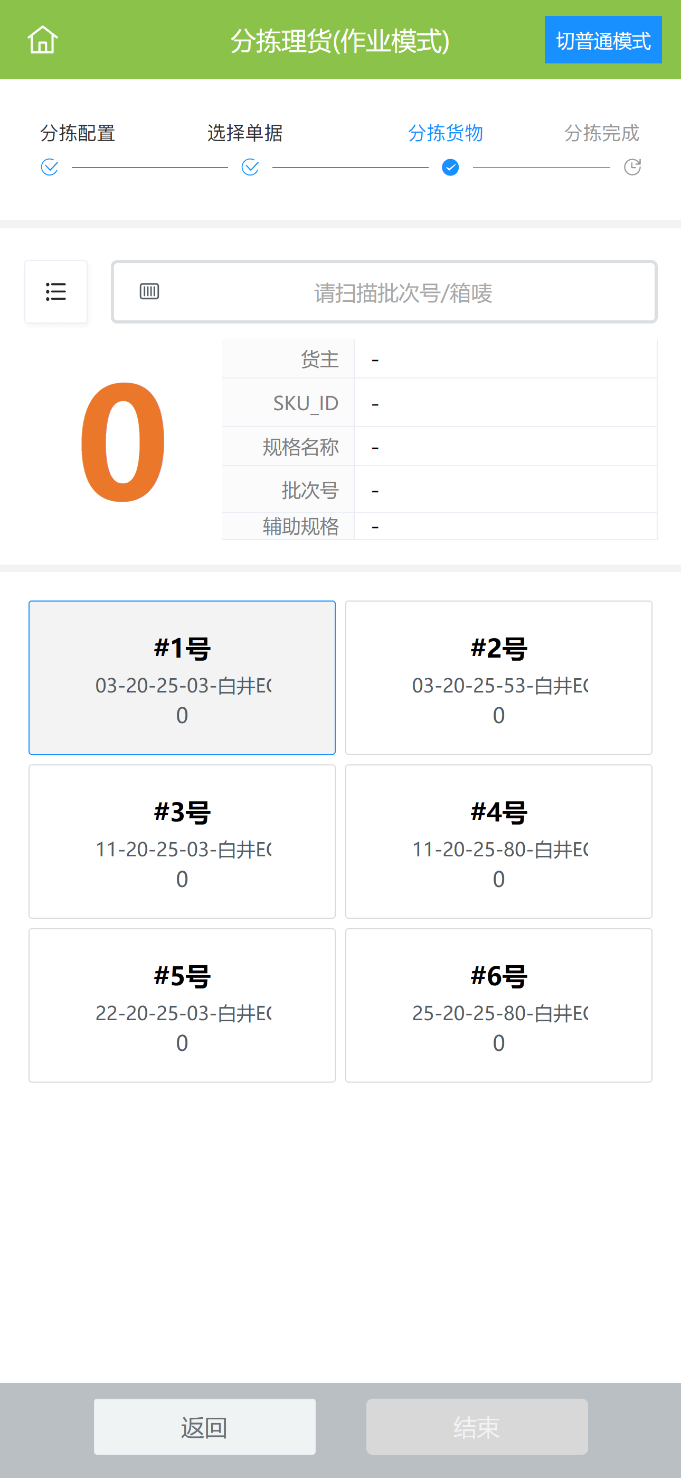Image resolution: width=681 pixels, height=1478 pixels.
Task: Focus the batch number scan field
Action: 402,293
